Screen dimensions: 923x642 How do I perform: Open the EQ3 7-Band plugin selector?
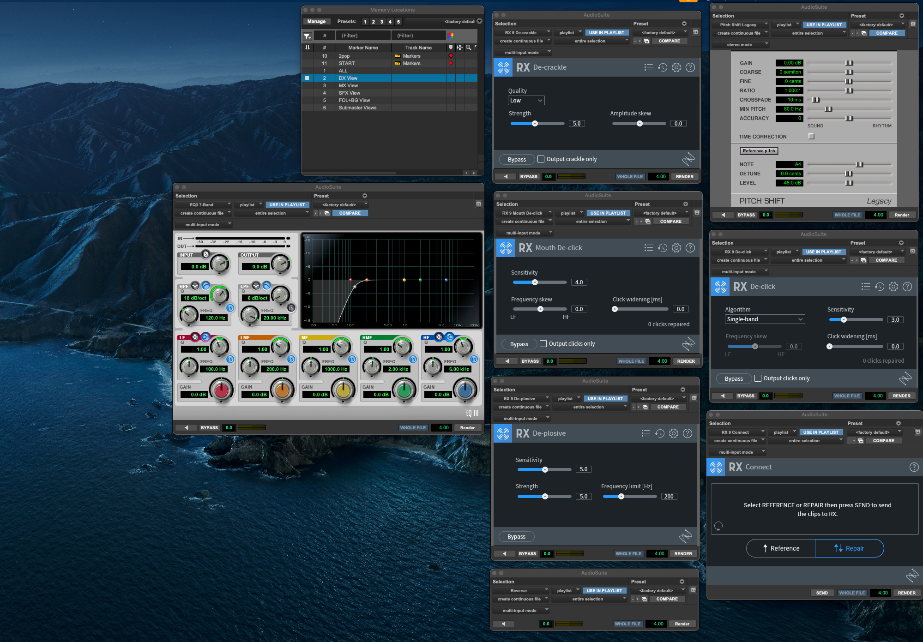click(203, 205)
